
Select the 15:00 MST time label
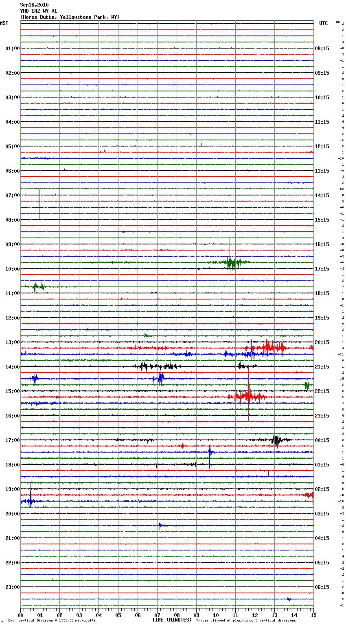(12, 391)
